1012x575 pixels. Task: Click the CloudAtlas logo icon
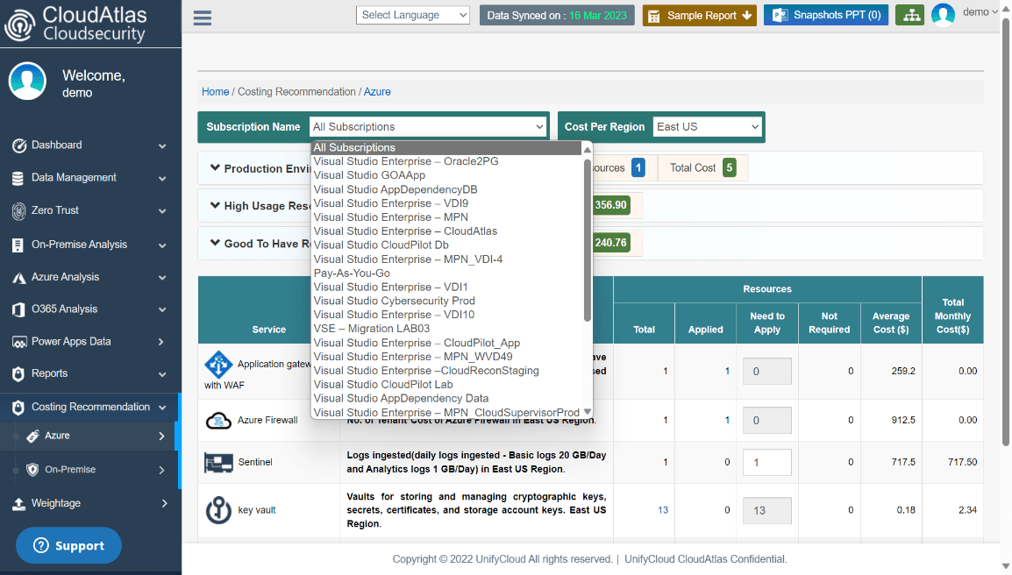(19, 25)
